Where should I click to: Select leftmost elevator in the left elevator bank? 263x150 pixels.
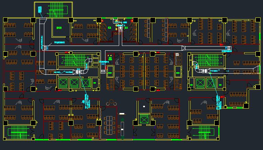click(x=64, y=83)
